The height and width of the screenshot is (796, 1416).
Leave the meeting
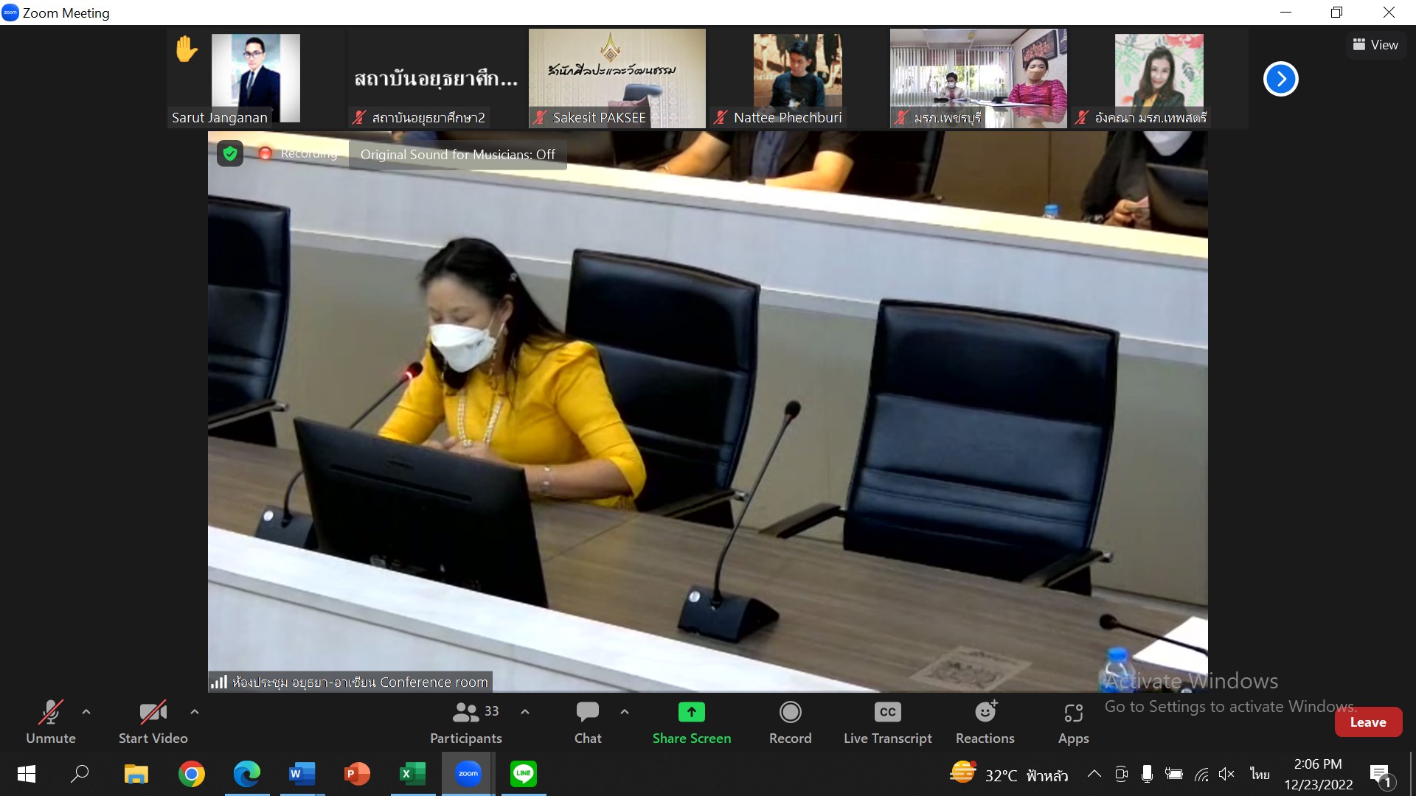pyautogui.click(x=1368, y=722)
